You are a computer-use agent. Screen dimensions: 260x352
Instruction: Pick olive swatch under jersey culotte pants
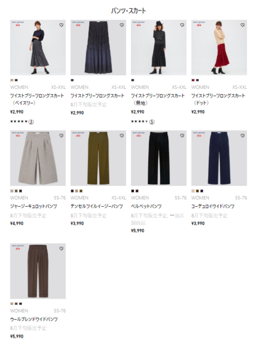pyautogui.click(x=16, y=191)
